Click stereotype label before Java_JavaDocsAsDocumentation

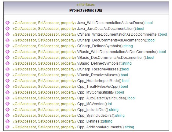click(44, 29)
